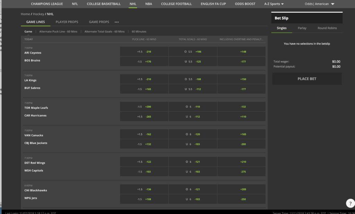
Task: Click the Bet Slip header
Action: [x=307, y=18]
